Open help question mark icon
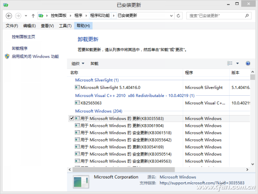This screenshot has height=194, width=258. point(248,63)
